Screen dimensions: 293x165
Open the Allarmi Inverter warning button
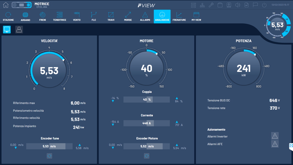tap(275, 136)
